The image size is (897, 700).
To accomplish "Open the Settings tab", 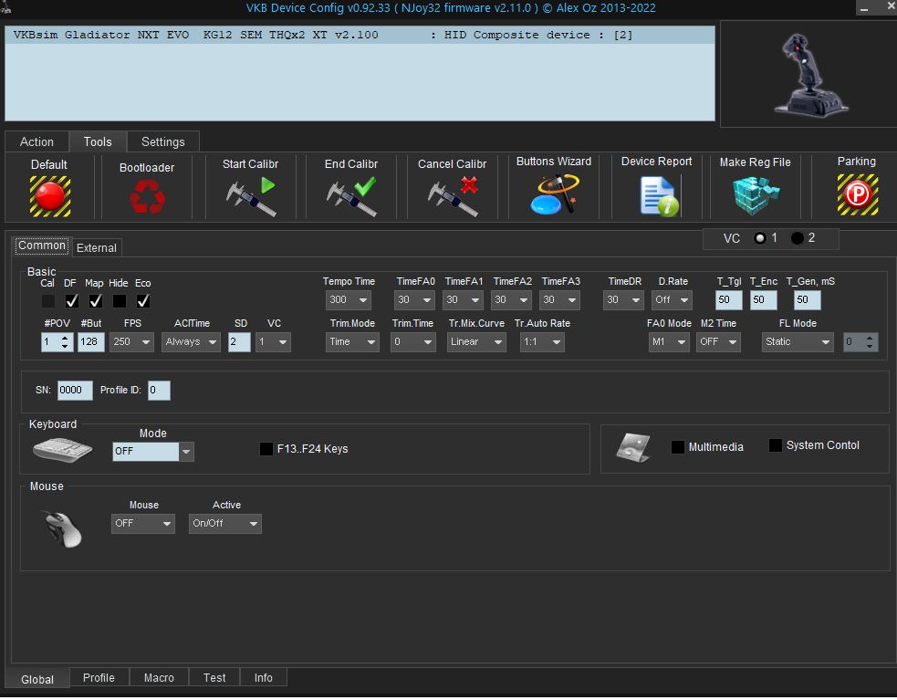I will (163, 142).
